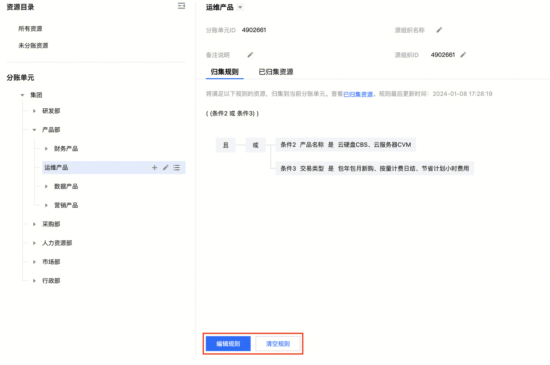Collapse the 资源目录 sidebar panel

point(181,6)
